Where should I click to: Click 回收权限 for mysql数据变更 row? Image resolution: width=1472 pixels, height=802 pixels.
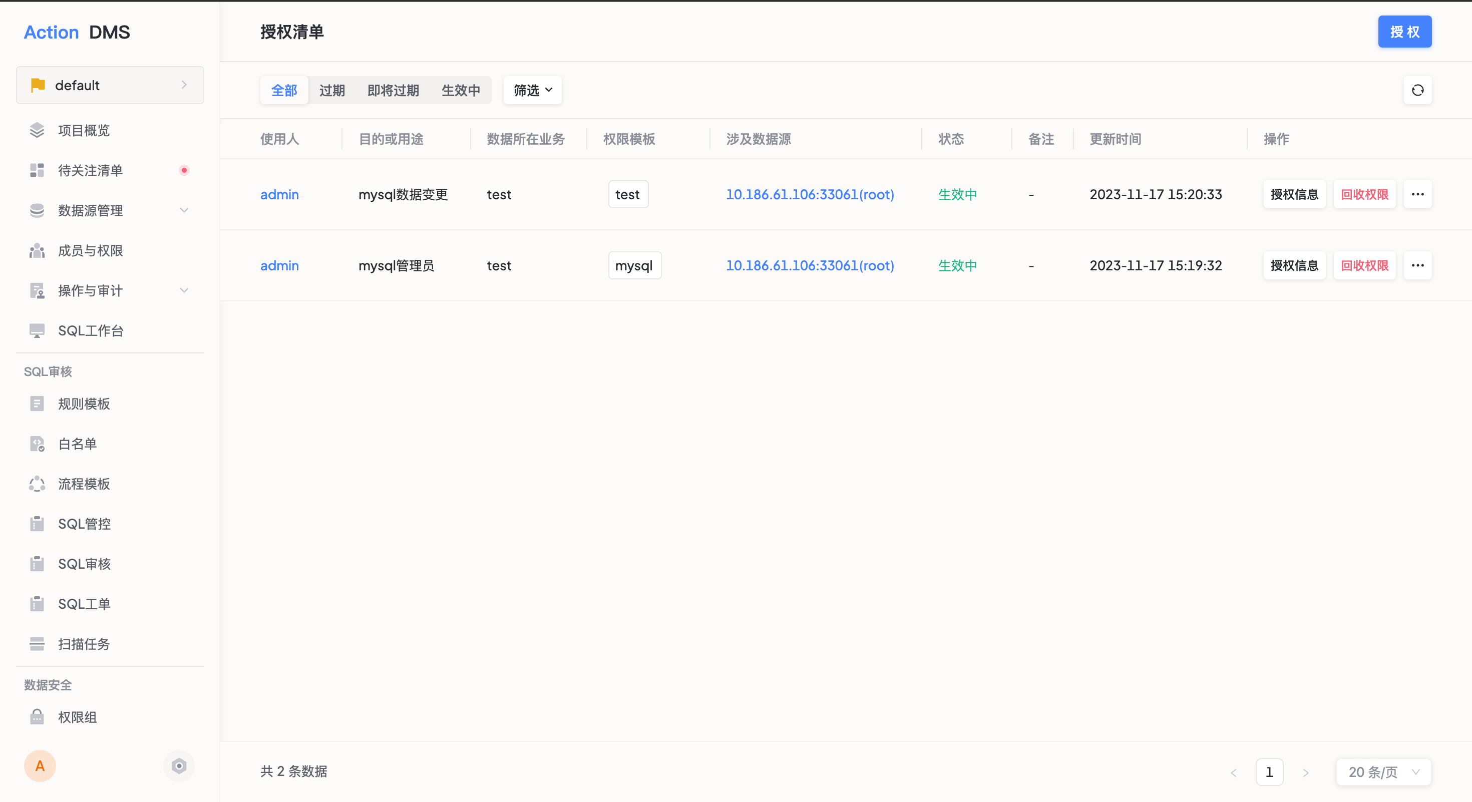1364,195
